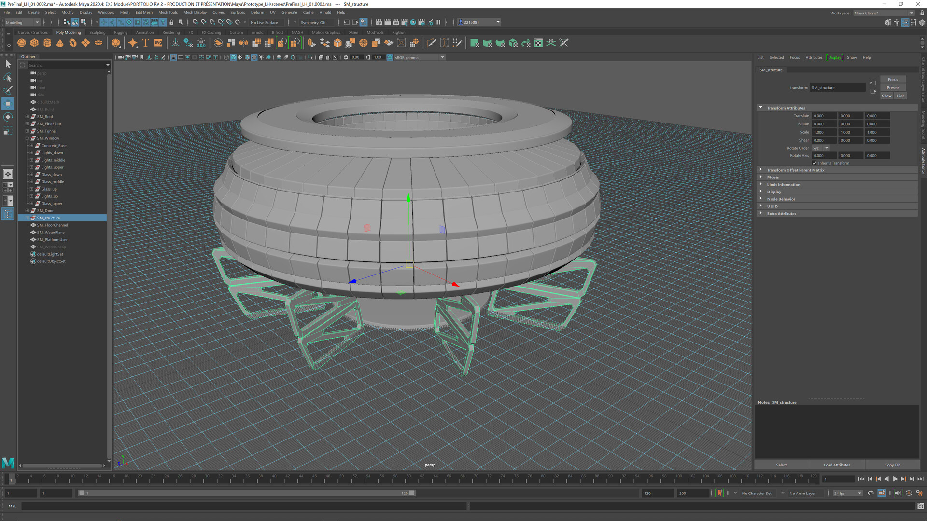Select the Move tool in toolbox
The height and width of the screenshot is (521, 927).
pos(8,103)
